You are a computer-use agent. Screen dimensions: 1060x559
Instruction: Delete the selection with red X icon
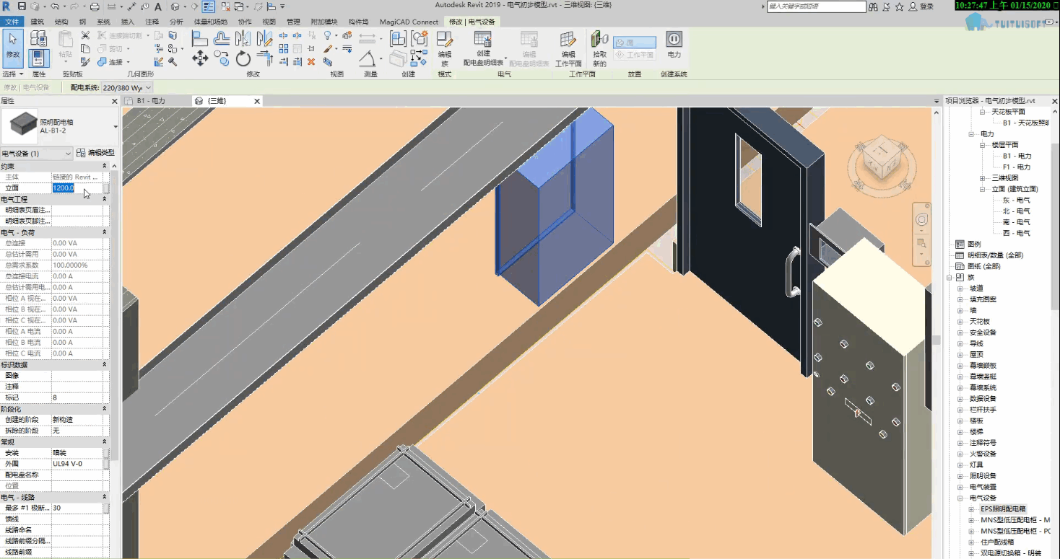tap(311, 62)
